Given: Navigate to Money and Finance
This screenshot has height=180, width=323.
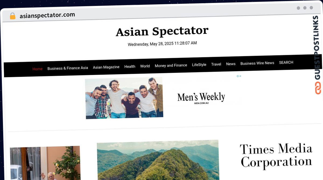Looking at the screenshot, I should tap(171, 65).
